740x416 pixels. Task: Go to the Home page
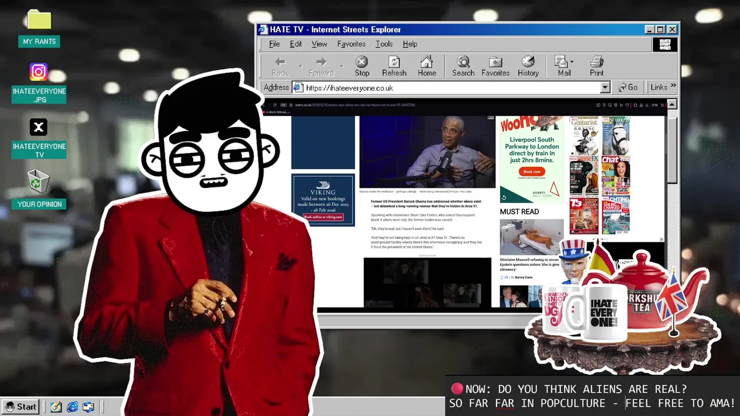coord(427,66)
